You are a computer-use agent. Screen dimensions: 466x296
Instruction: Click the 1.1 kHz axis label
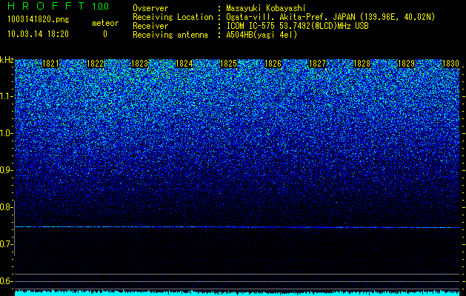tap(6, 96)
